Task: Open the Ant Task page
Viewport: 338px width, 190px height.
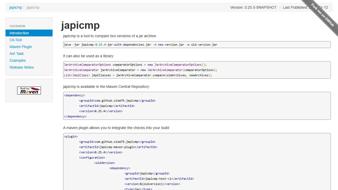Action: [16, 54]
